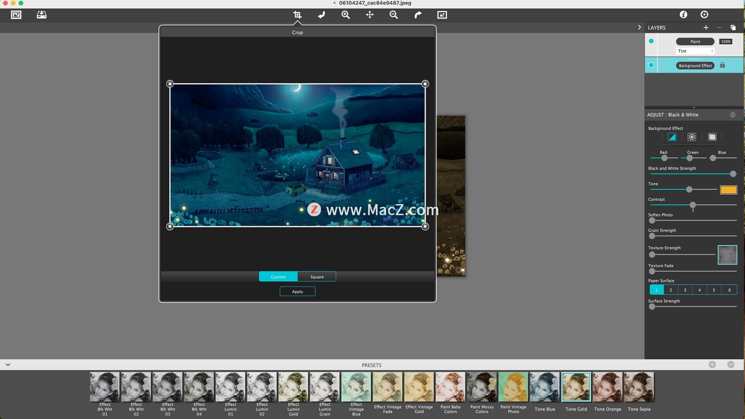The height and width of the screenshot is (419, 745).
Task: Zoom in with the magnifier plus icon
Action: pos(345,15)
